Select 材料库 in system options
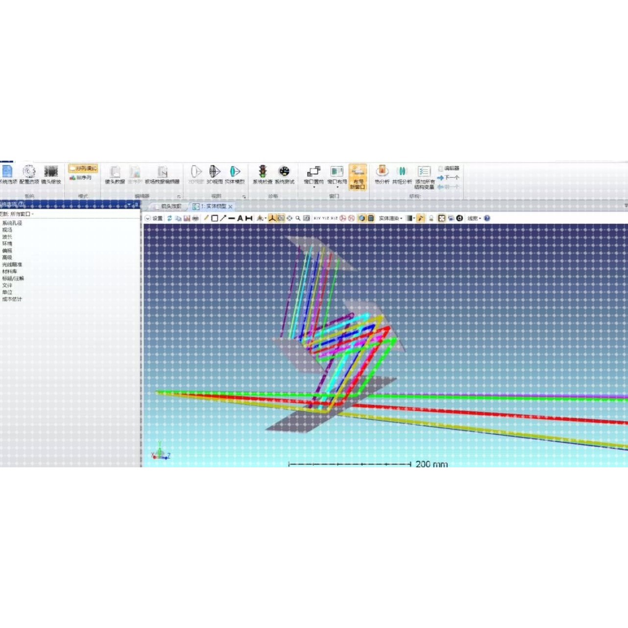628x628 pixels. [9, 271]
